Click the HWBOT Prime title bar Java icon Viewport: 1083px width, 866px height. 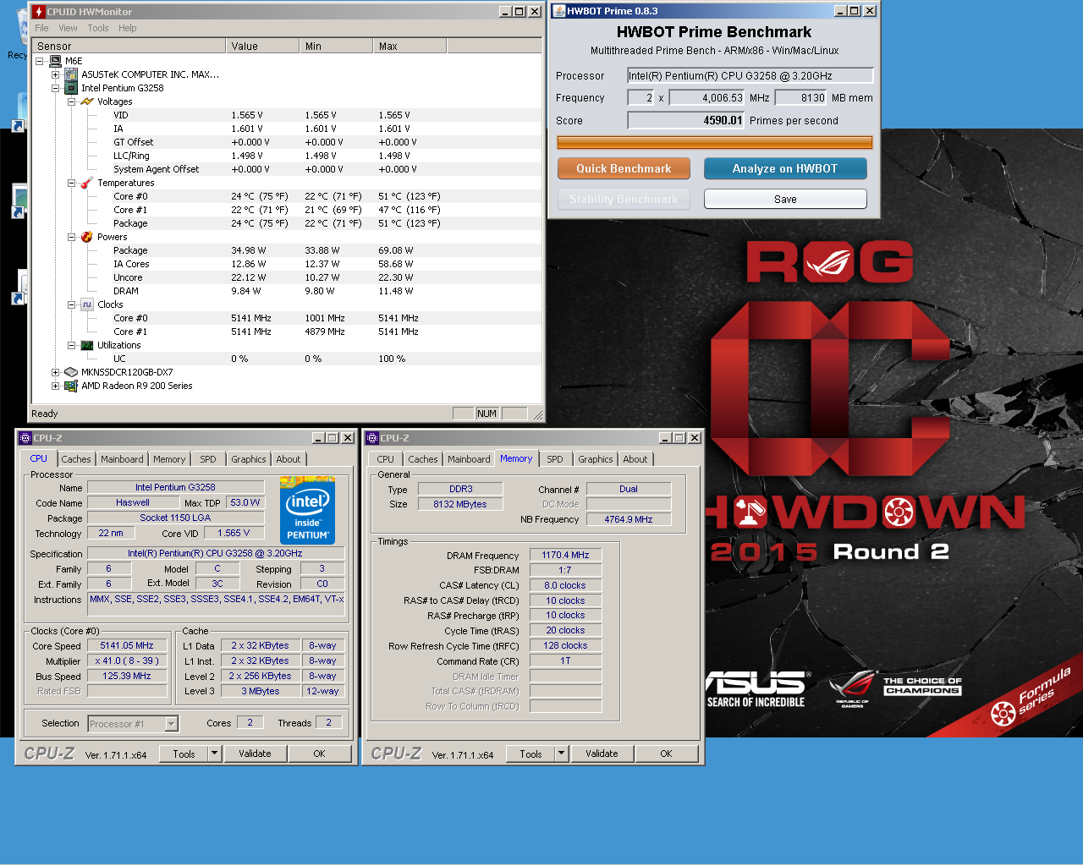[x=559, y=11]
